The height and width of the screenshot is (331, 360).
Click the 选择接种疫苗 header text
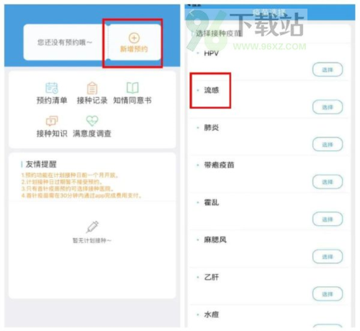[x=219, y=33]
